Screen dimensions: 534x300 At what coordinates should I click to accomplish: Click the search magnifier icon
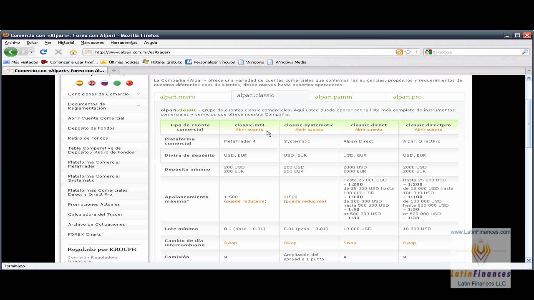pos(525,52)
